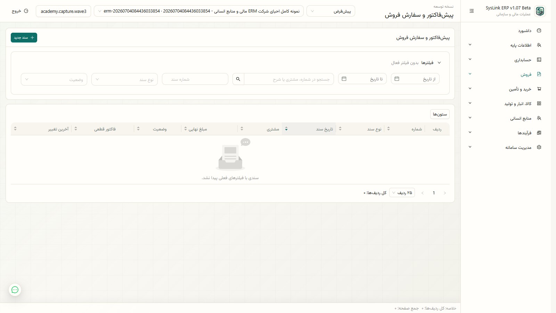
Task: Open the company erm-2026 selector dropdown
Action: click(x=199, y=11)
